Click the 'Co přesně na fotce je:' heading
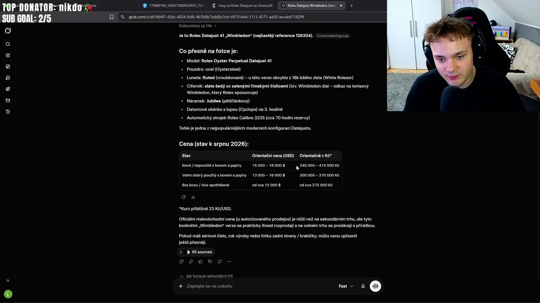Screen dimensions: 540x303 click(x=208, y=51)
